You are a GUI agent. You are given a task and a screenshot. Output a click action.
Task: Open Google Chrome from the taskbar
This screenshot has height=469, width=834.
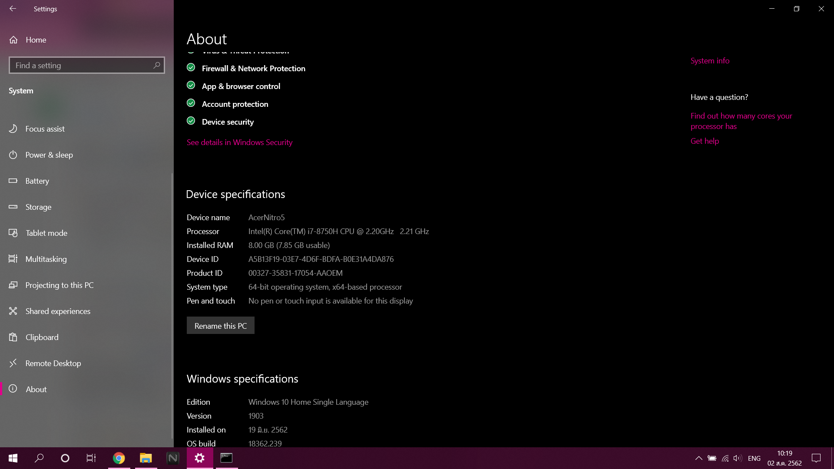tap(119, 458)
